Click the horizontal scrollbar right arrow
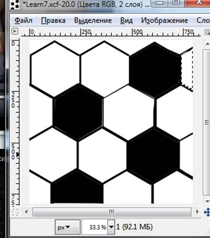Screen dimensions: 210x238 [197, 212]
